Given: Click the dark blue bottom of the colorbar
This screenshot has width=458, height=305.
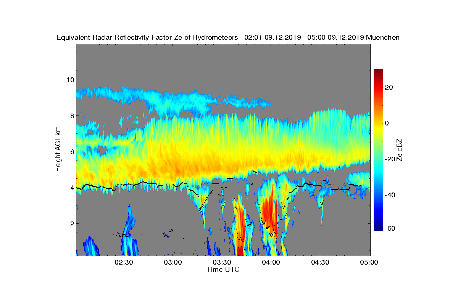Looking at the screenshot, I should pos(378,228).
